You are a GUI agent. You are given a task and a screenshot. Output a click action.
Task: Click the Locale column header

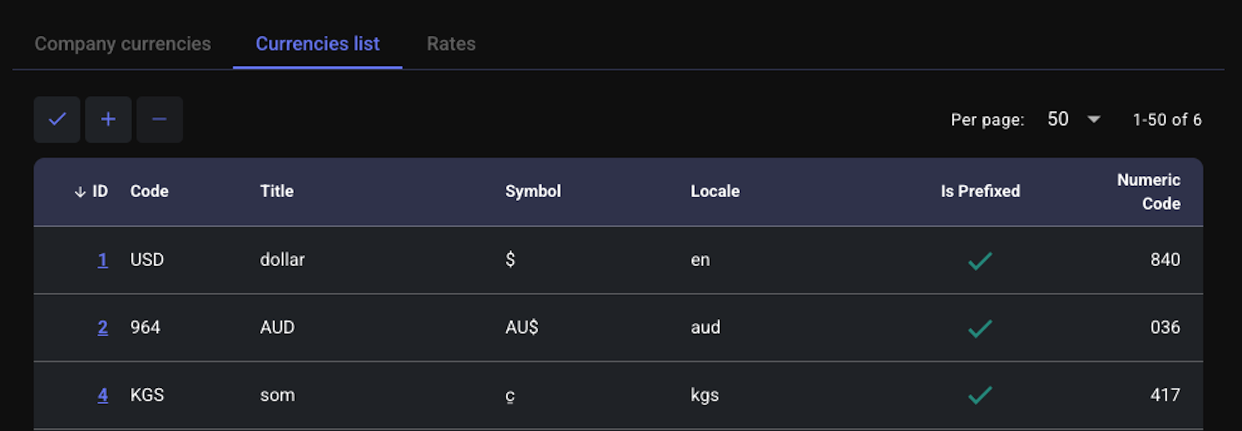click(x=715, y=191)
